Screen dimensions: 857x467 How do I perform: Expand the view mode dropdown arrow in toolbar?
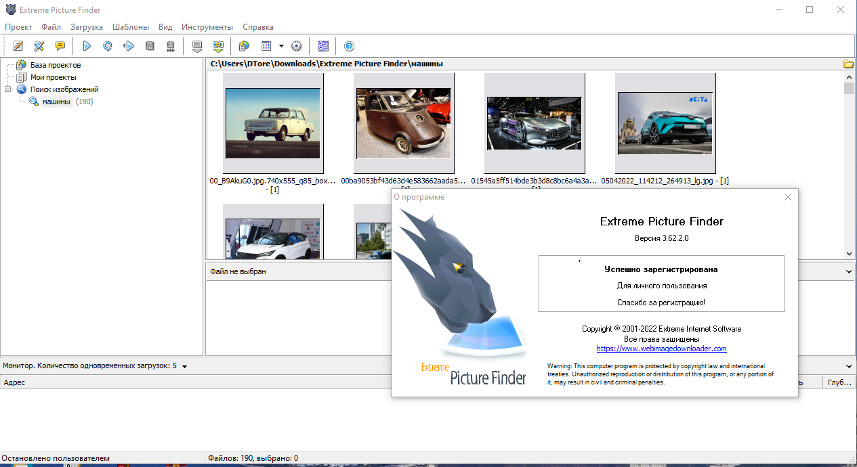[x=281, y=46]
